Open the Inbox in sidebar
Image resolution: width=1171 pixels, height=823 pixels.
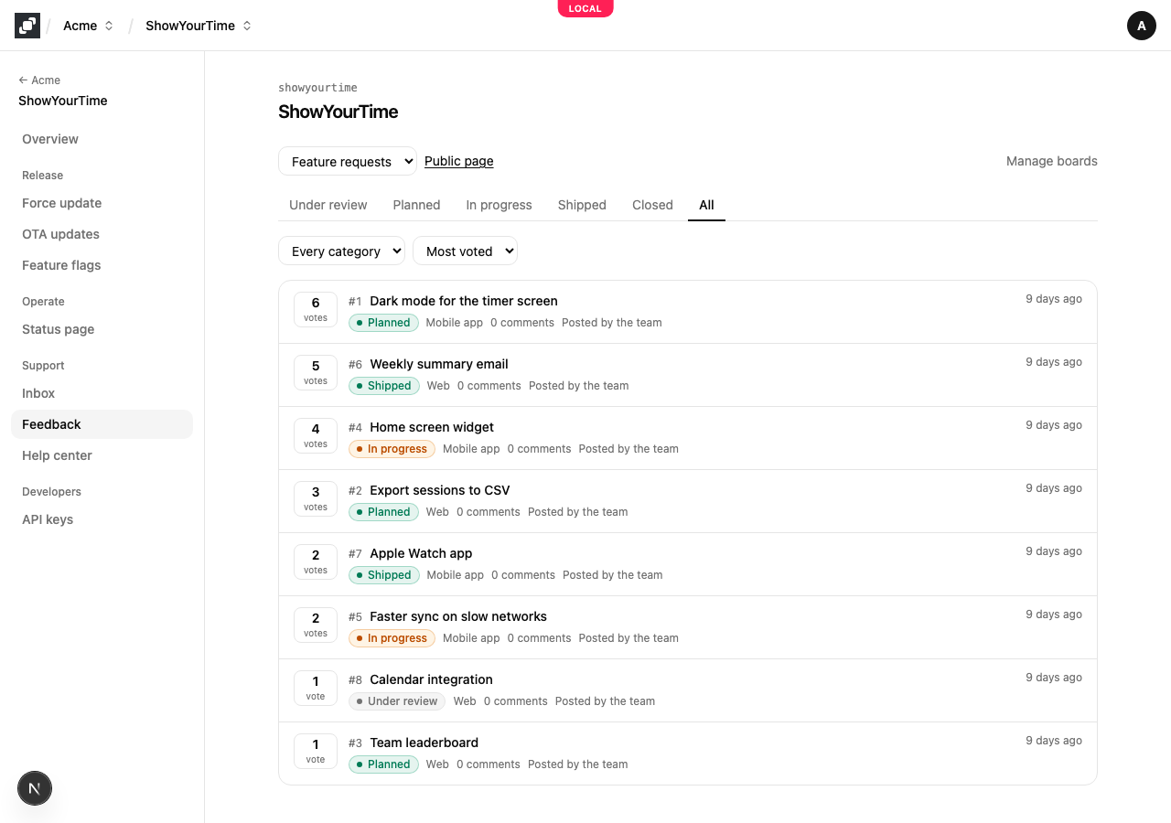pyautogui.click(x=102, y=393)
